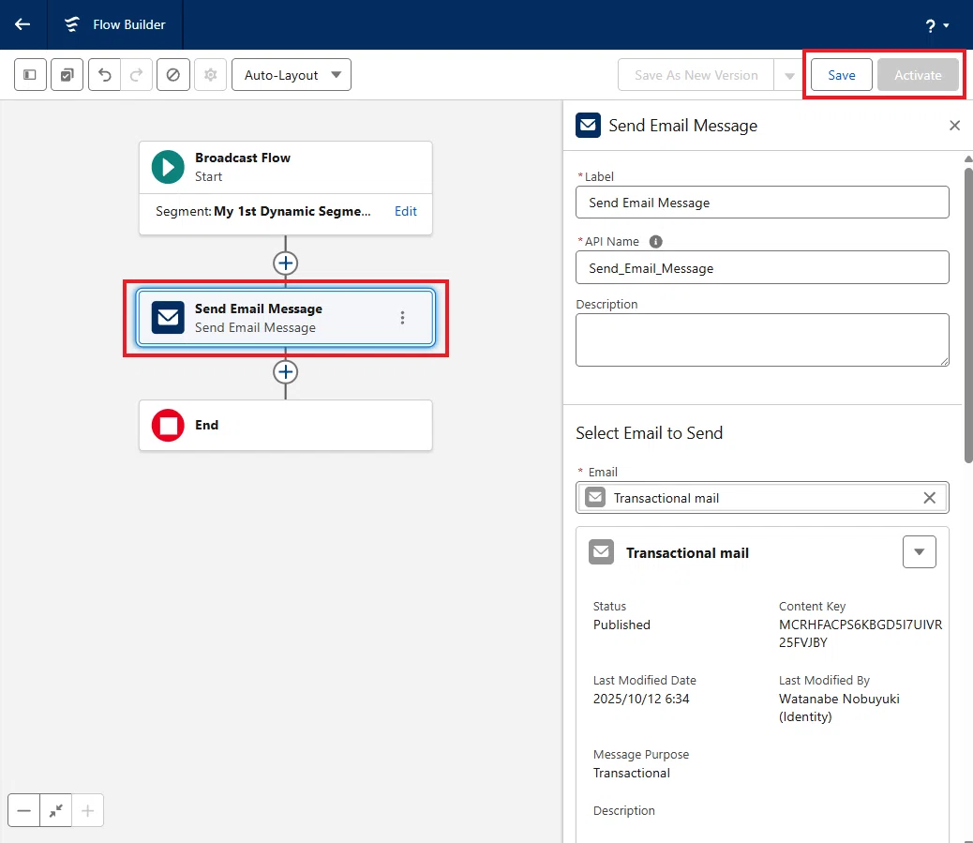This screenshot has height=843, width=973.
Task: Expand the Save As New Version arrow
Action: (x=789, y=75)
